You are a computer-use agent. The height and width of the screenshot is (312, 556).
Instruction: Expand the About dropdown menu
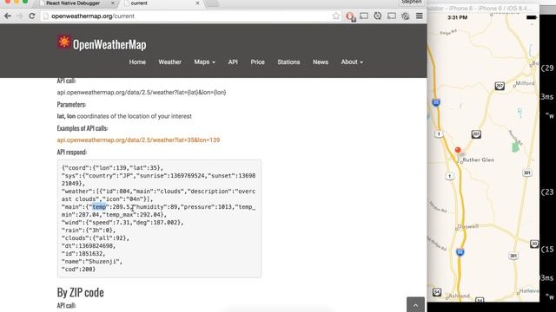[352, 62]
